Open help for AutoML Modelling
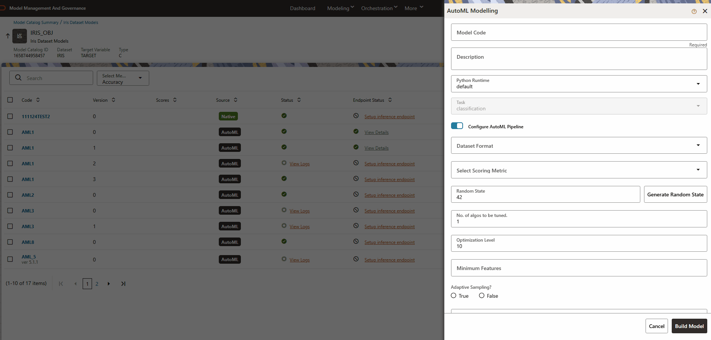The height and width of the screenshot is (340, 711). click(x=694, y=11)
